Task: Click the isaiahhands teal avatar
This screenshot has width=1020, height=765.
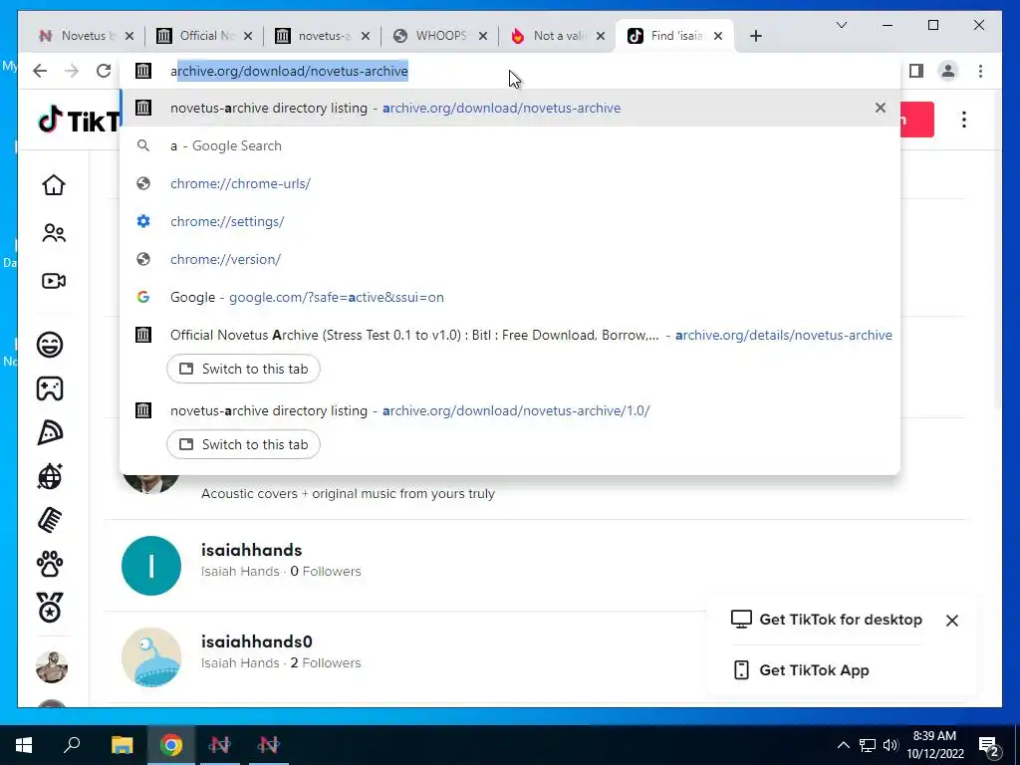Action: [x=151, y=566]
